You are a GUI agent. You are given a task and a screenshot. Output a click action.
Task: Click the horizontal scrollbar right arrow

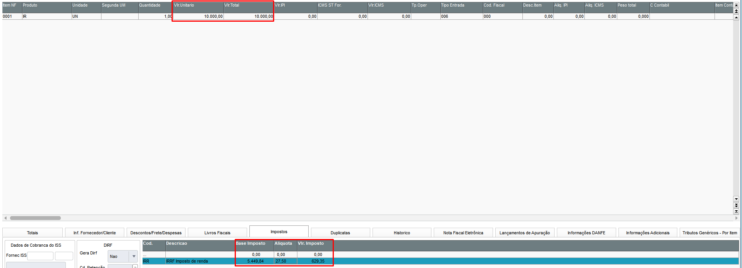pyautogui.click(x=736, y=218)
